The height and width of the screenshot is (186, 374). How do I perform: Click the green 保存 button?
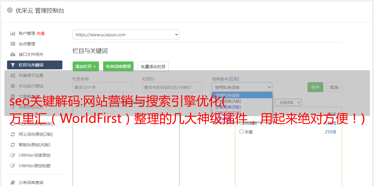315,87
